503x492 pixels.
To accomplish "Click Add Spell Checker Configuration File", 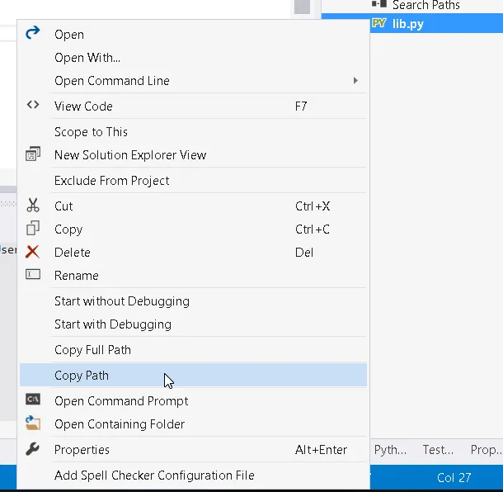I will pos(154,475).
